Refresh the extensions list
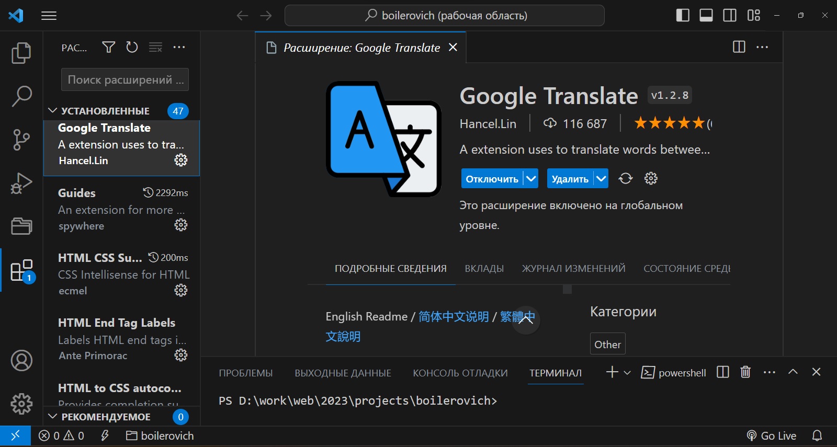Screen dimensions: 837x447 click(x=132, y=47)
